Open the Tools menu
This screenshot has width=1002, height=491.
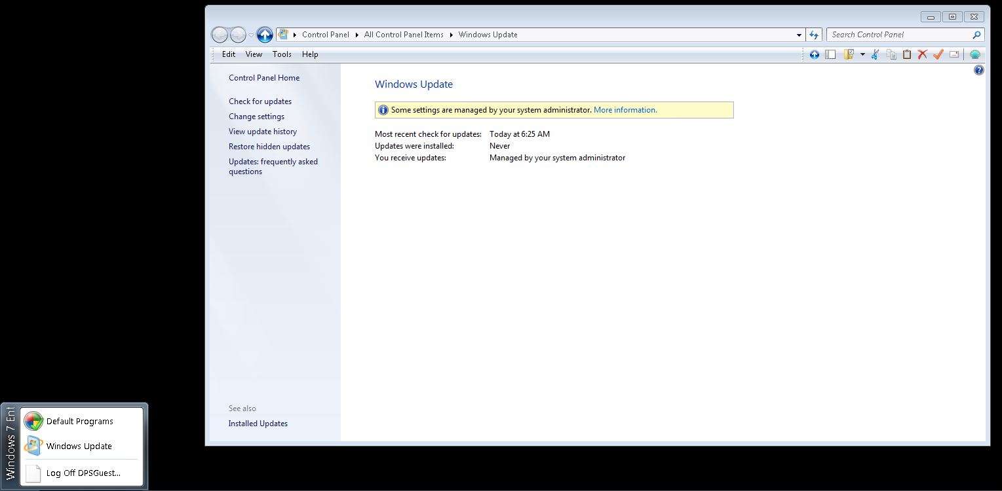click(x=282, y=54)
